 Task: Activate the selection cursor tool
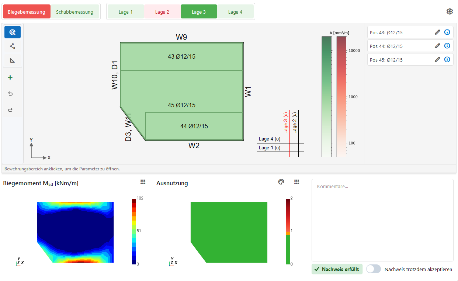click(13, 32)
